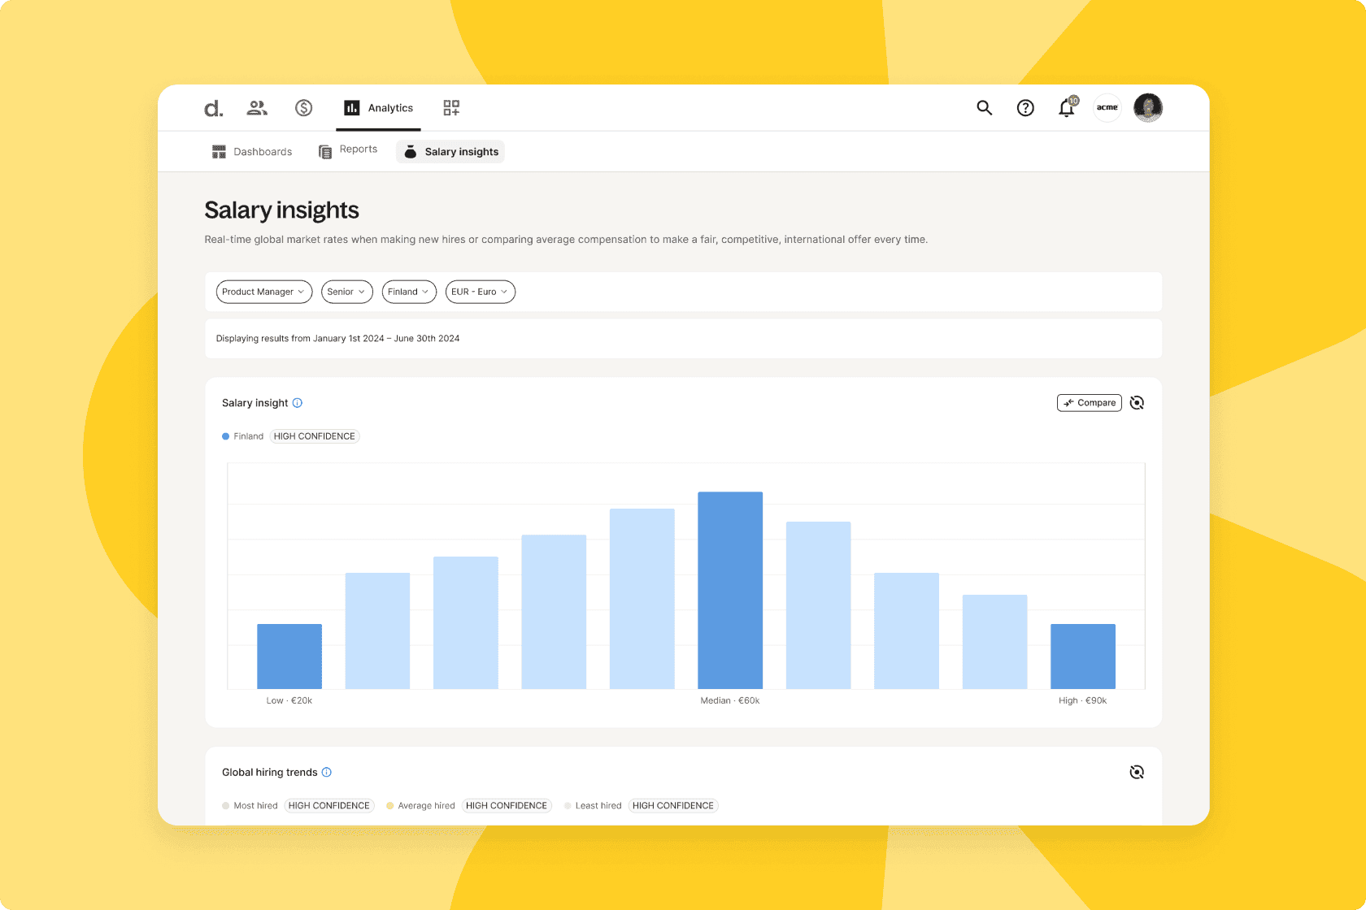Screen dimensions: 1366x910
Task: Click the Salary insight info icon
Action: click(x=298, y=403)
